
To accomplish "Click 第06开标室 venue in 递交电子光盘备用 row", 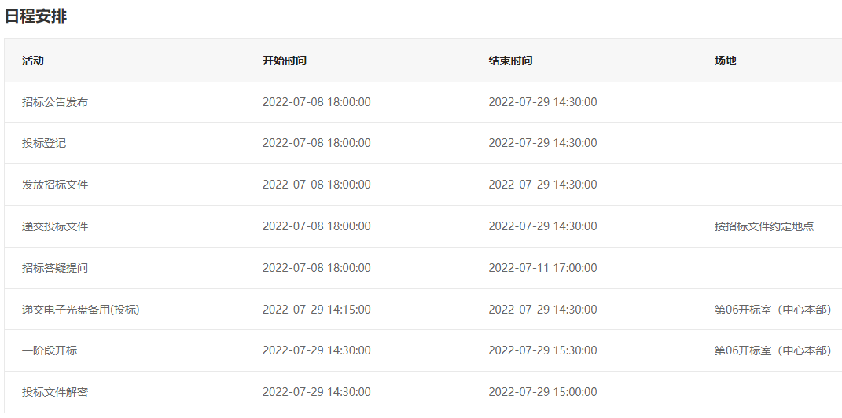I will [x=774, y=310].
